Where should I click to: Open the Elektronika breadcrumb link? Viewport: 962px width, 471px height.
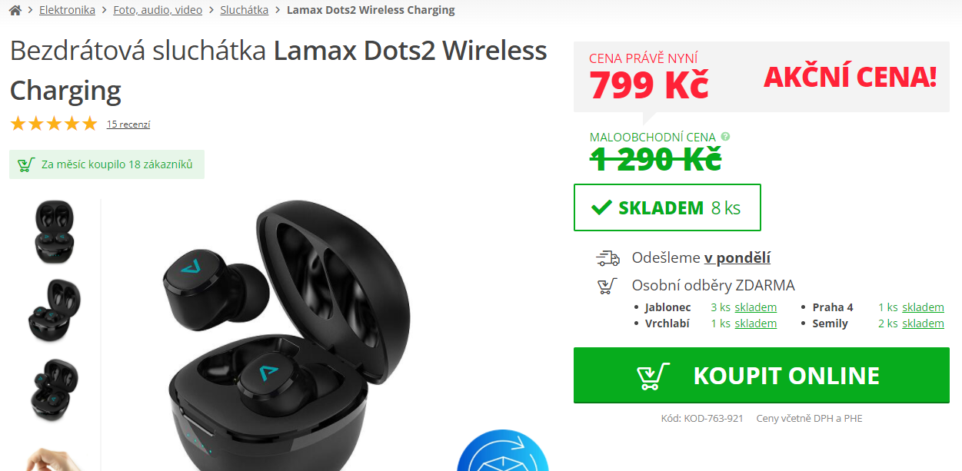pos(67,10)
